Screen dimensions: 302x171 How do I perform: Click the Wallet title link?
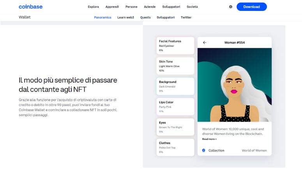25,17
